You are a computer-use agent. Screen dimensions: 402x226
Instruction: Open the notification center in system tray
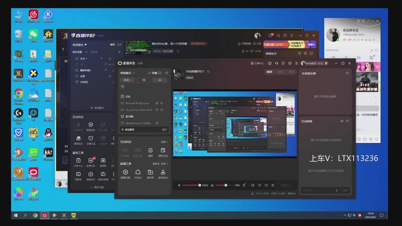click(x=381, y=215)
